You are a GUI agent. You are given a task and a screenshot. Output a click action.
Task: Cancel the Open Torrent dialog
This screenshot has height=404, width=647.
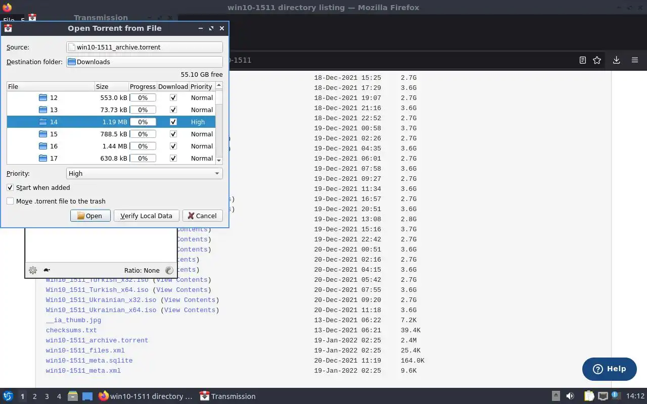(x=202, y=216)
